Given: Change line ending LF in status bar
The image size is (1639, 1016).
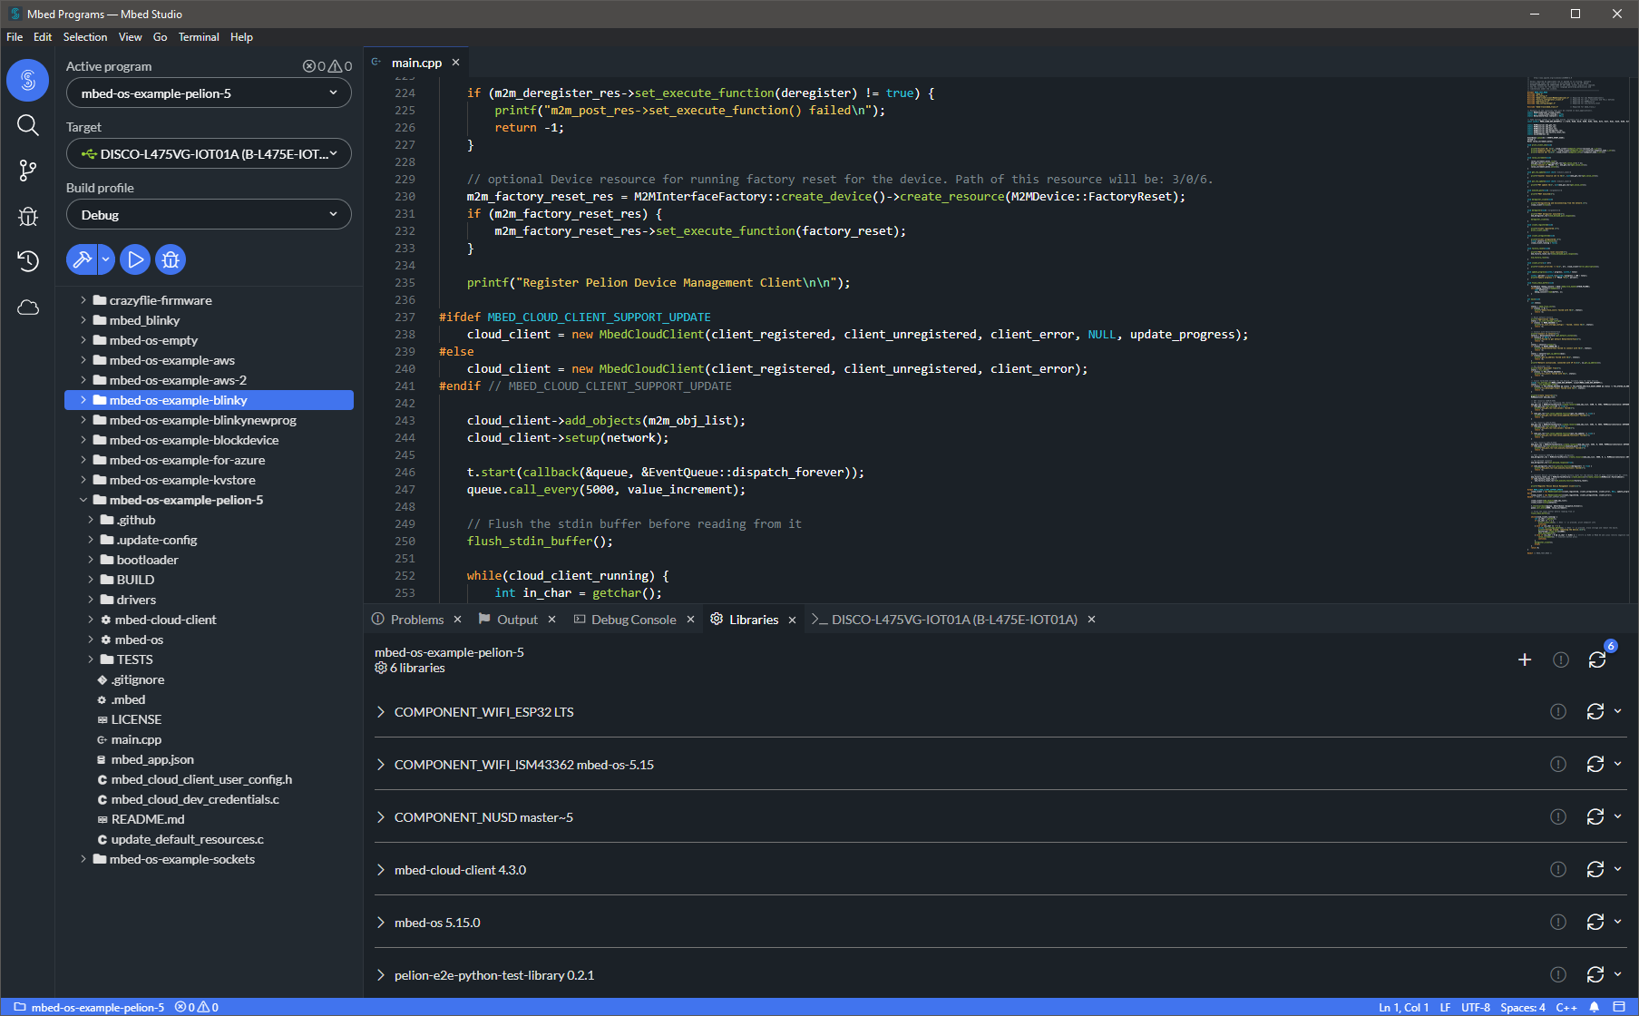Looking at the screenshot, I should pos(1445,1007).
